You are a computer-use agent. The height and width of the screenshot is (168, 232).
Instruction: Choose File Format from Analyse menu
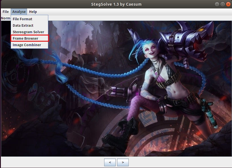point(29,19)
